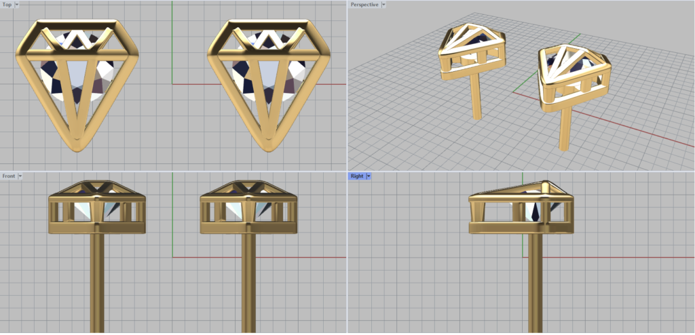Activate the Perspective viewport title label
Image resolution: width=695 pixels, height=335 pixels.
[364, 5]
